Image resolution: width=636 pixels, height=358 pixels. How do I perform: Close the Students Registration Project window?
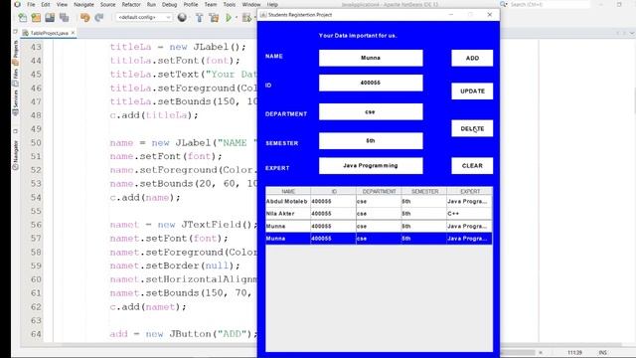tap(490, 15)
